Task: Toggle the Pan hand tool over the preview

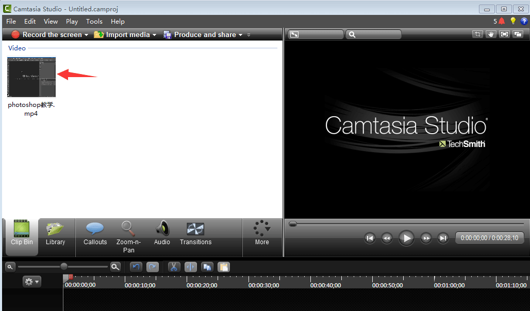Action: 491,34
